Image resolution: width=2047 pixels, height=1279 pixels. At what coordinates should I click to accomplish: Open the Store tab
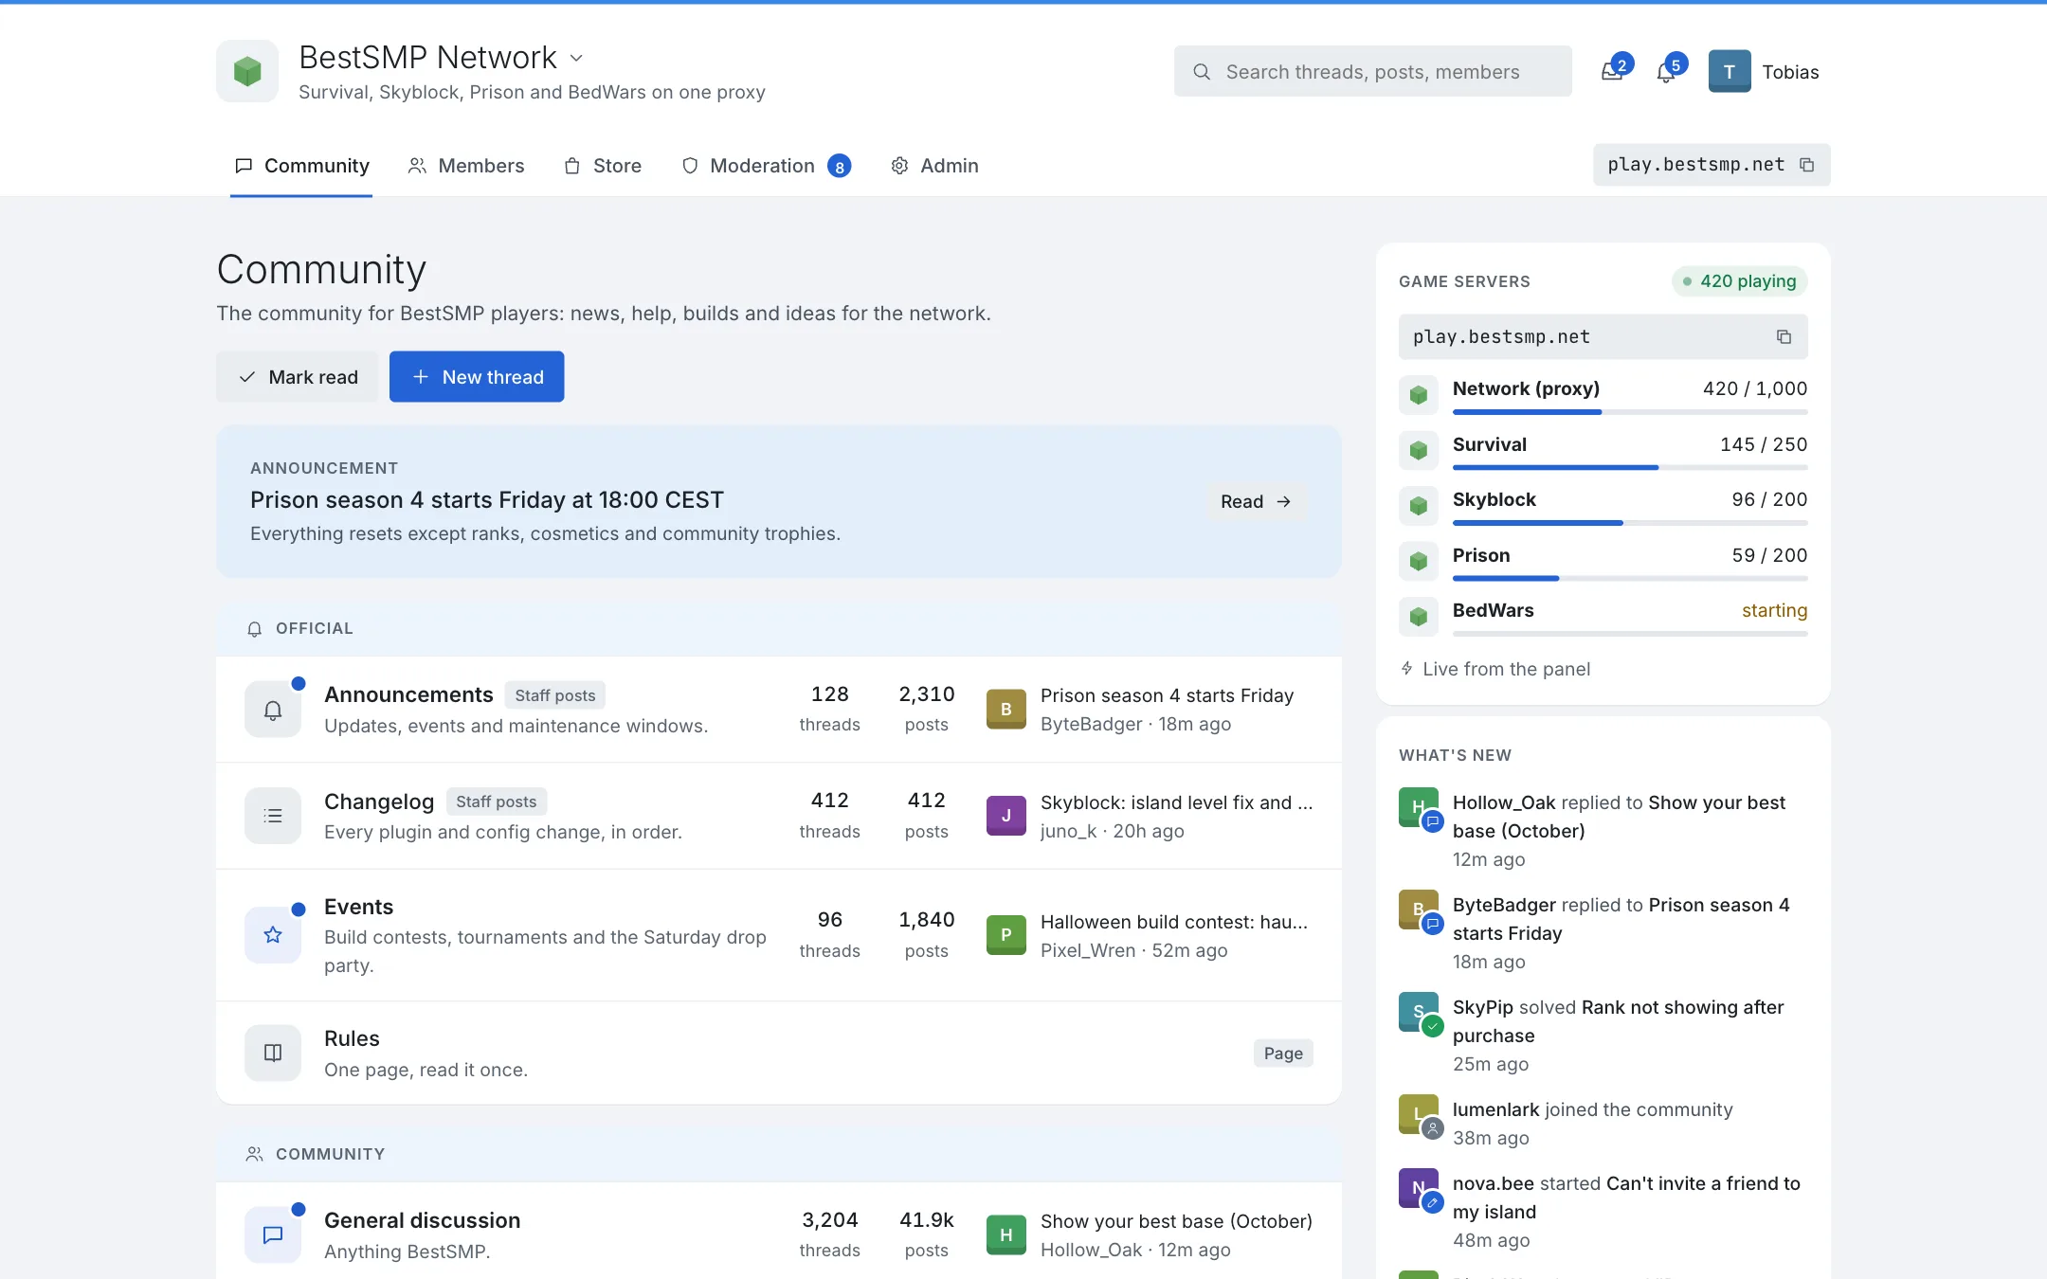tap(603, 166)
